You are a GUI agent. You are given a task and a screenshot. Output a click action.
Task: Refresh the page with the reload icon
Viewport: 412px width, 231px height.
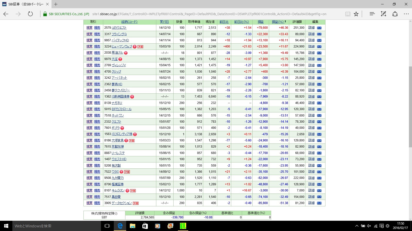[x=30, y=14]
